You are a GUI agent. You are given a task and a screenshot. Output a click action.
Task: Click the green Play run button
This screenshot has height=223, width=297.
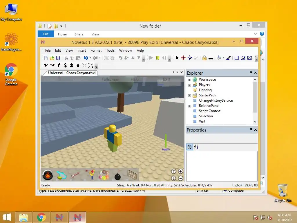151,58
